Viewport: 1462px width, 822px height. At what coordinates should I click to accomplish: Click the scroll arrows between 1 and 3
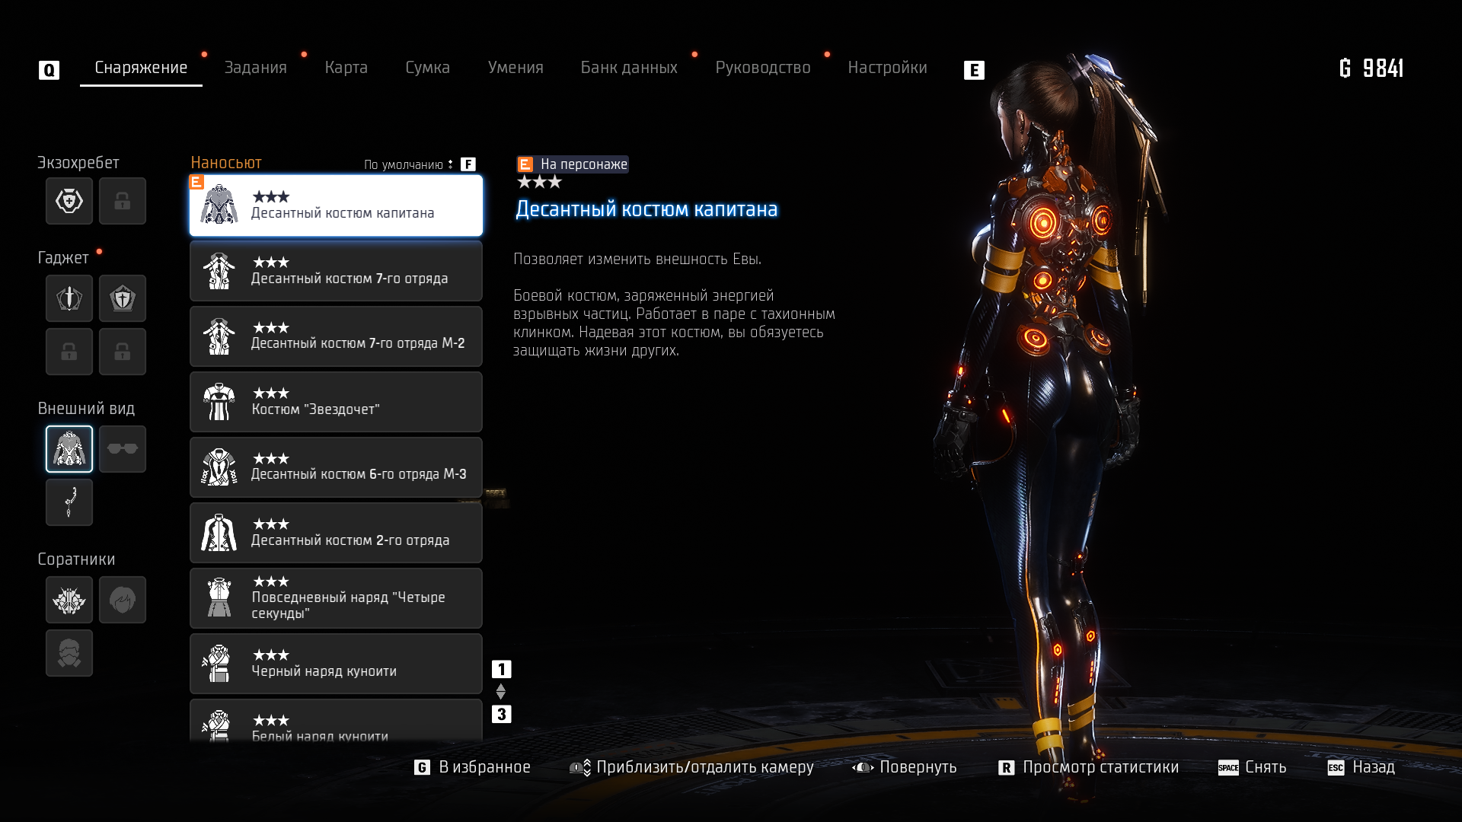[501, 692]
